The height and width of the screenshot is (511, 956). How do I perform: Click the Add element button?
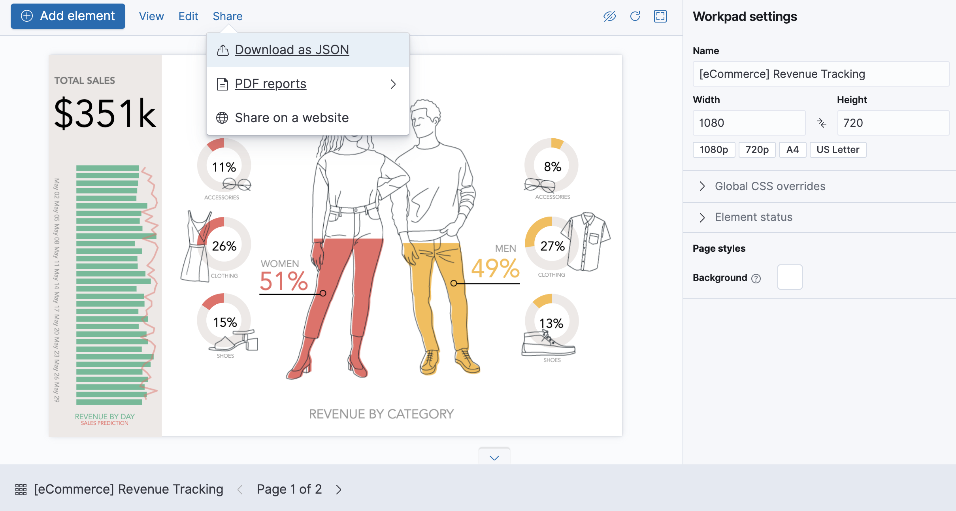coord(68,16)
